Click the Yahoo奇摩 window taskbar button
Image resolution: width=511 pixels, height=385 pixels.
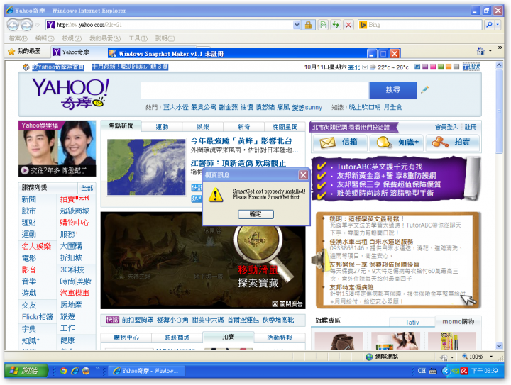coord(146,371)
